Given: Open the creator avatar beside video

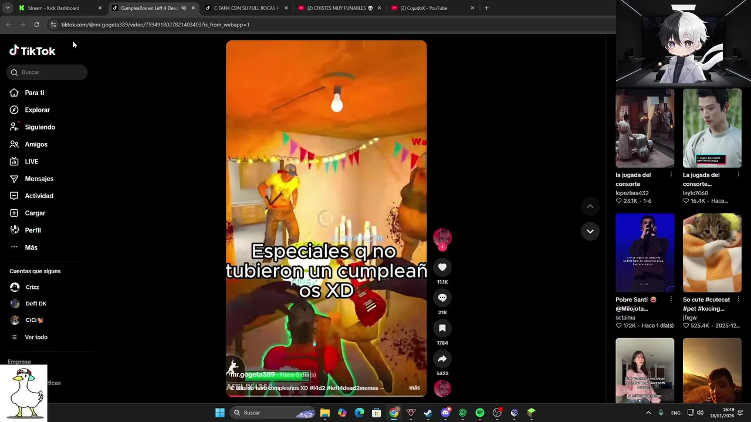Looking at the screenshot, I should click(x=442, y=237).
